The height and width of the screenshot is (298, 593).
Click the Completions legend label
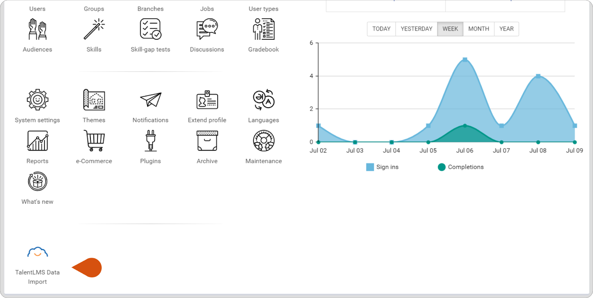click(x=466, y=167)
